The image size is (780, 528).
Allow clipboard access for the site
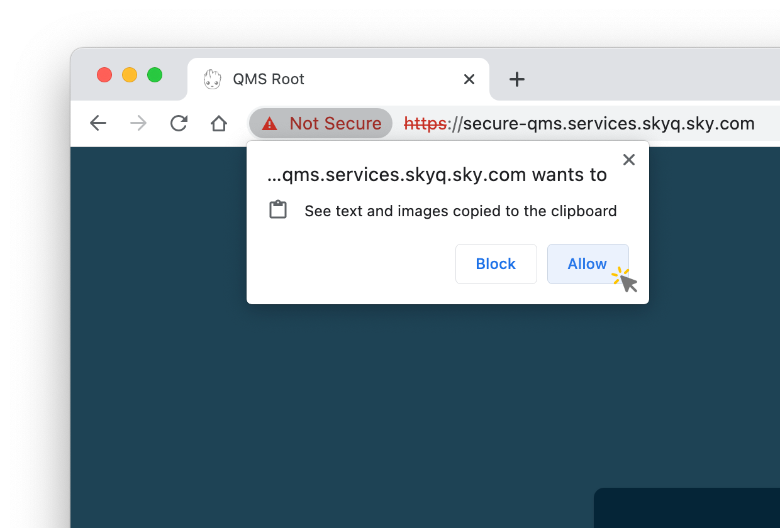coord(588,264)
